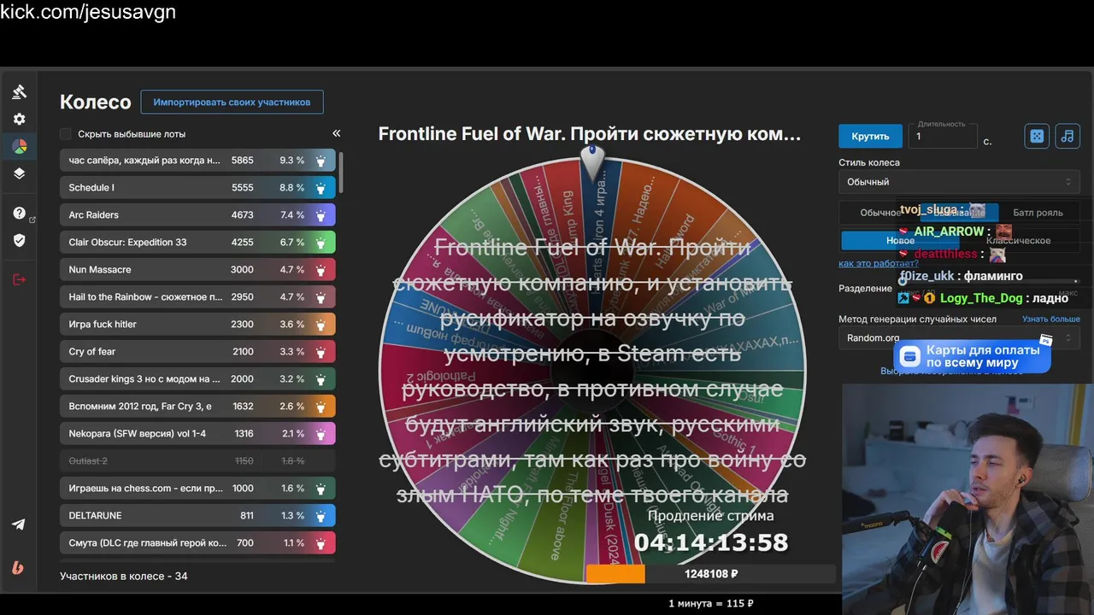
Task: Select the 'Батл рояль' wheel mode tab
Action: pyautogui.click(x=1038, y=213)
